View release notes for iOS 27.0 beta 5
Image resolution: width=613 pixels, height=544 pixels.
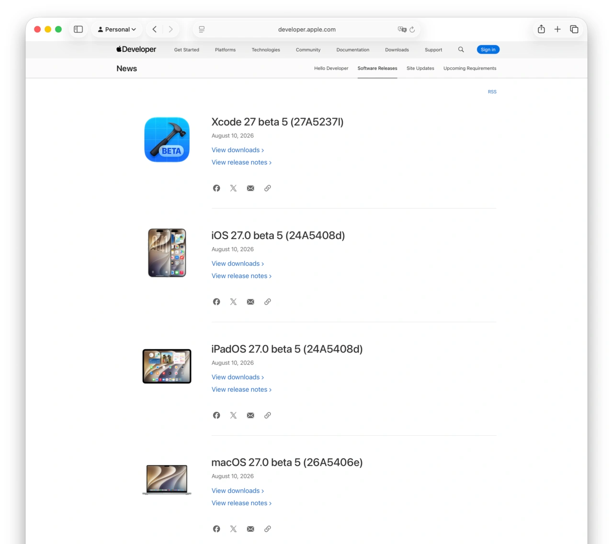[241, 276]
